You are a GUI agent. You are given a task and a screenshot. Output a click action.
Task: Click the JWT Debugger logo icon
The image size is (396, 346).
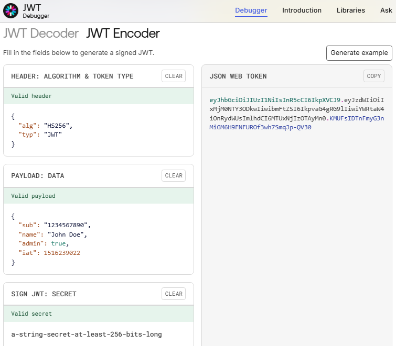click(x=10, y=11)
